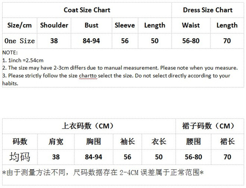Viewport: 246px width, 188px height.
Task: Select the "One Size" row label
Action: coord(19,41)
